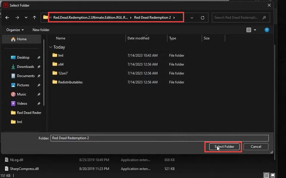Expand the Red Dead Redemption 2 breadcrumb chevron
Viewport: 286px width, 178px height.
point(174,18)
